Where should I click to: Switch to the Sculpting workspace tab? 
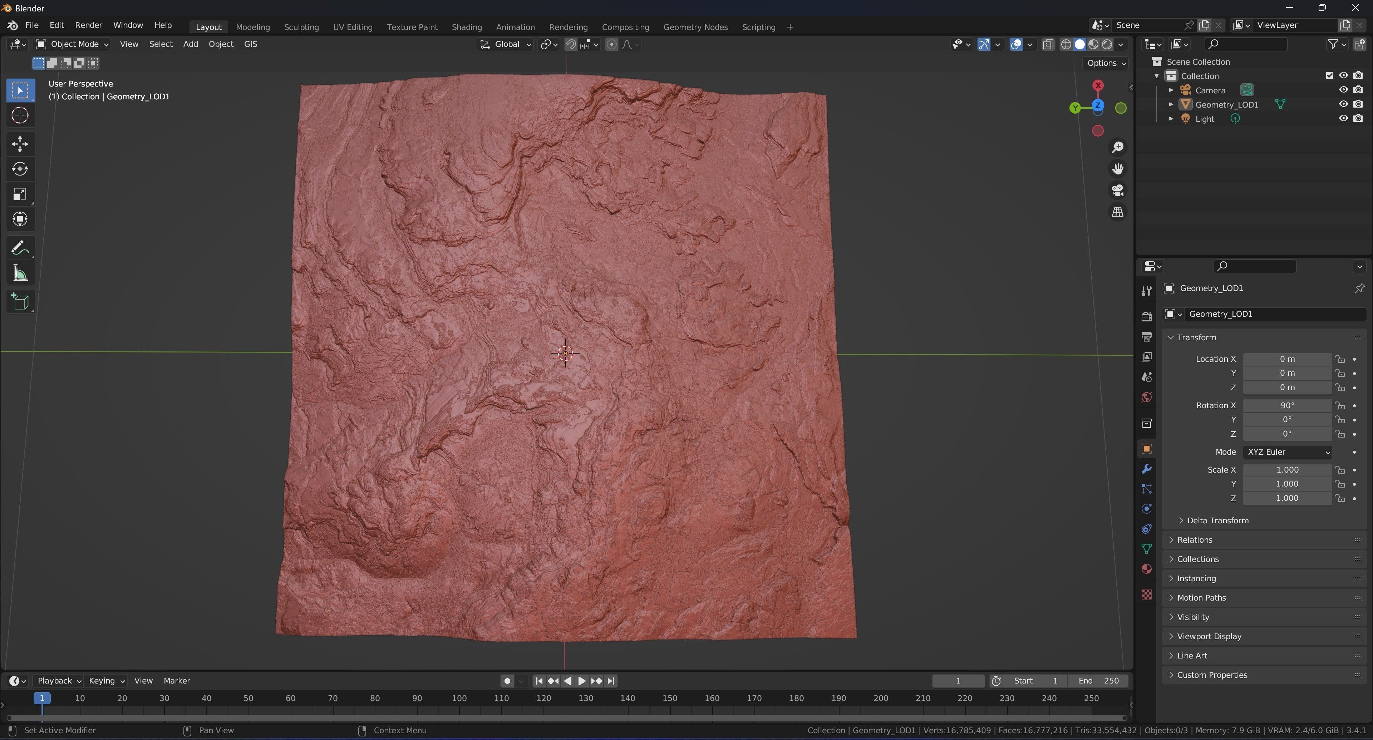point(301,27)
